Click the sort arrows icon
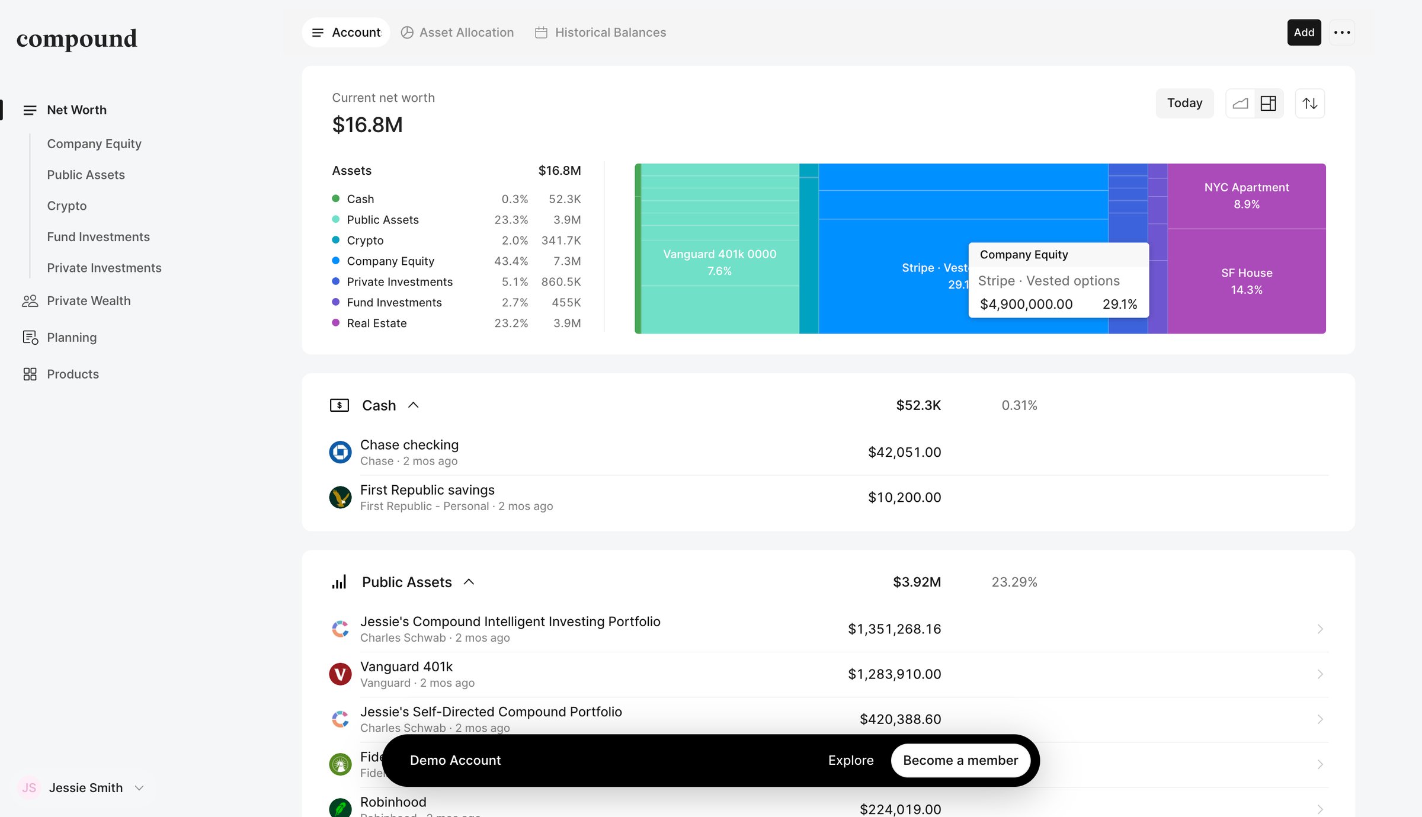Viewport: 1422px width, 817px height. coord(1310,104)
